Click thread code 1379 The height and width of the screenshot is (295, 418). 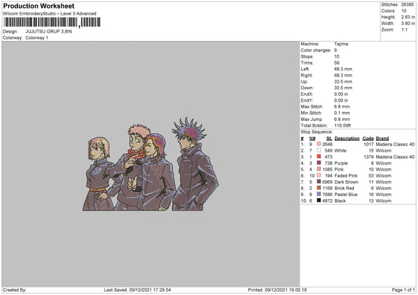[369, 157]
